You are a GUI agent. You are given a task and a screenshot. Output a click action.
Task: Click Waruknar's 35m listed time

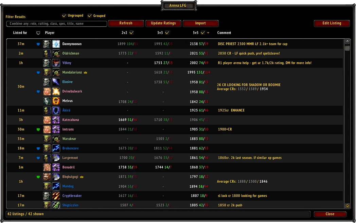[21, 139]
